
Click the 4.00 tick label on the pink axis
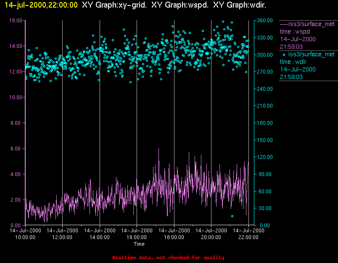[16, 174]
